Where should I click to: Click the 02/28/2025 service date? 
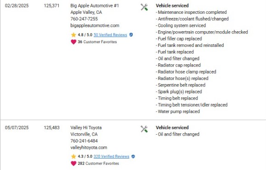point(17,6)
